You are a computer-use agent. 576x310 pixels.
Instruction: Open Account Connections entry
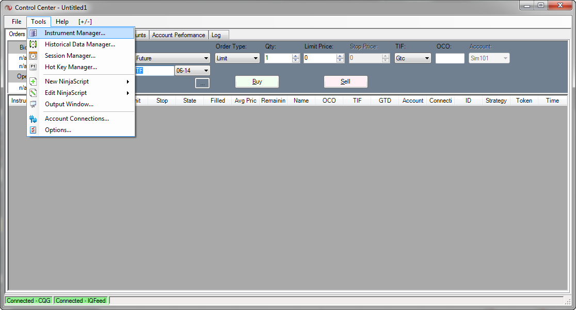pyautogui.click(x=81, y=119)
